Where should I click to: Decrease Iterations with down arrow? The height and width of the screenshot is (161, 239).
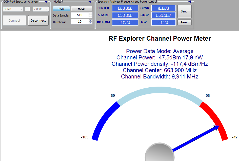click(x=90, y=23)
